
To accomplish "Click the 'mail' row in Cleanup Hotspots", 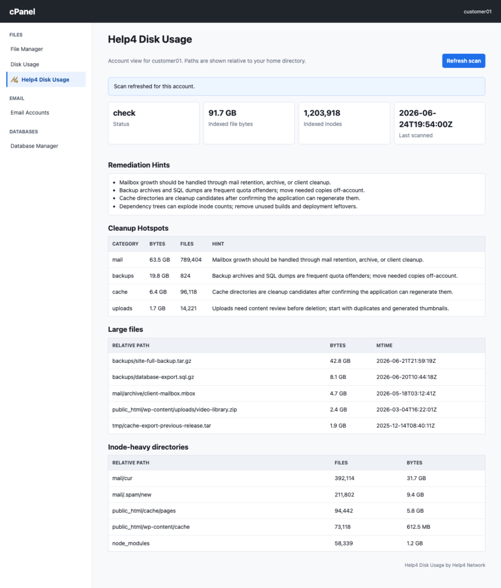I will point(296,260).
